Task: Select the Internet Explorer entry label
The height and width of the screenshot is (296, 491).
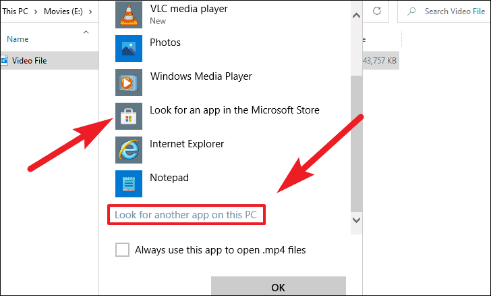Action: [x=187, y=144]
